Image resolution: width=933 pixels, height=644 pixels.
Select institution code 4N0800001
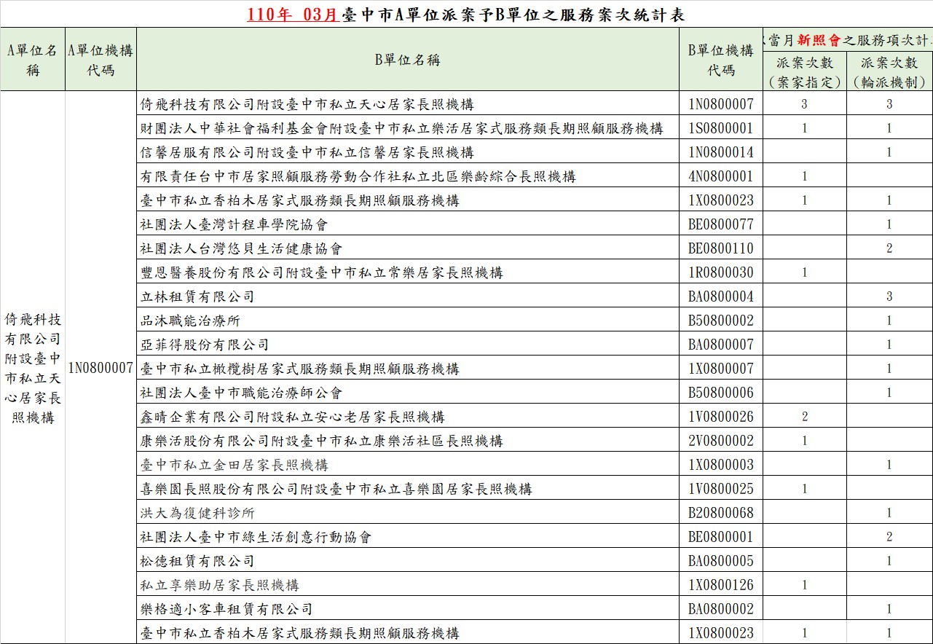click(x=721, y=176)
